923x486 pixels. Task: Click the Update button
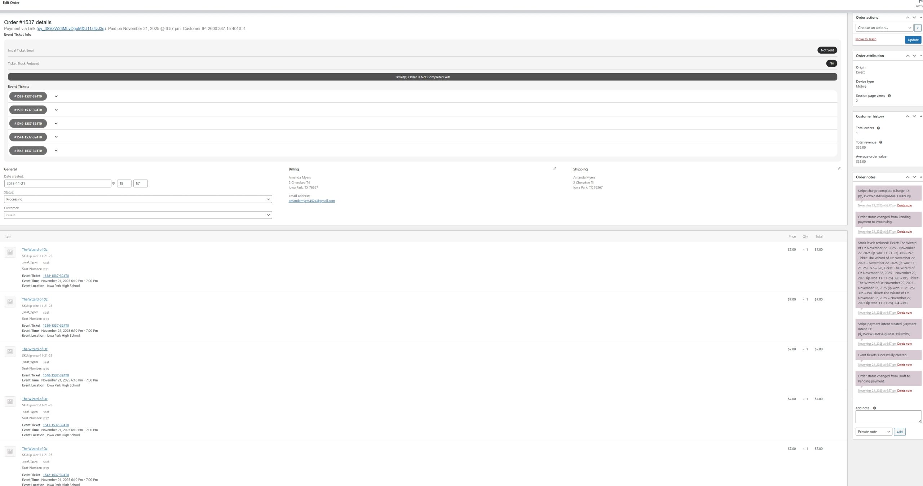913,40
